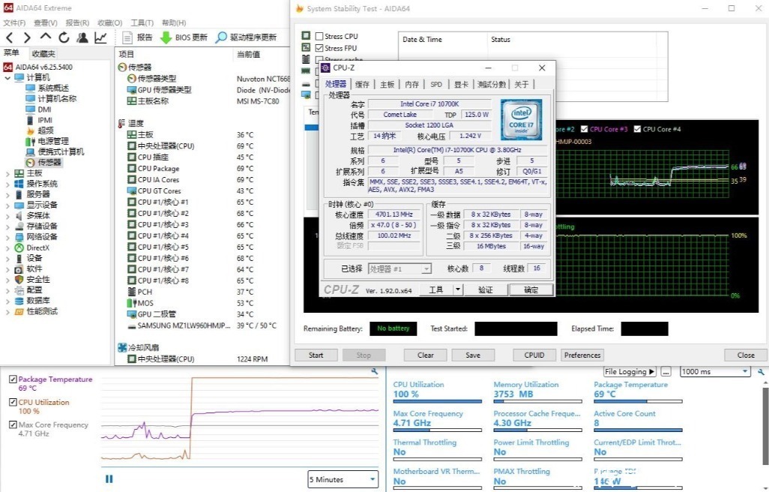Click the Start button in stability test
The width and height of the screenshot is (769, 492).
[x=316, y=355]
